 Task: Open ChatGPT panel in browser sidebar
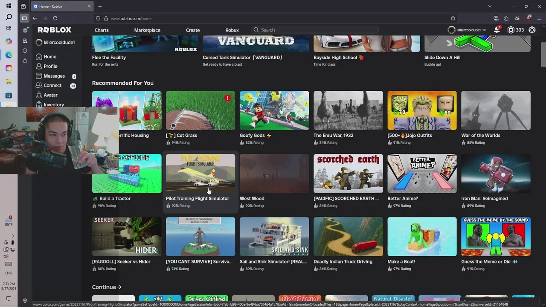pyautogui.click(x=25, y=30)
